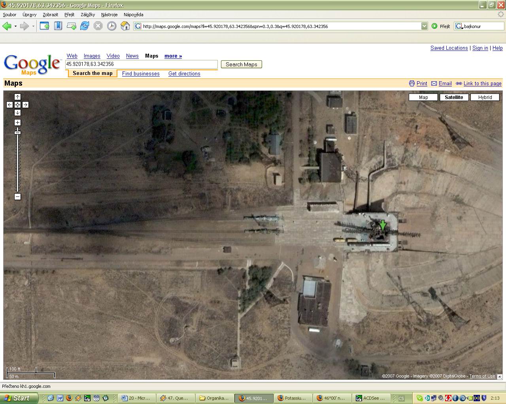506x404 pixels.
Task: Pan map down with arrow button
Action: point(17,112)
